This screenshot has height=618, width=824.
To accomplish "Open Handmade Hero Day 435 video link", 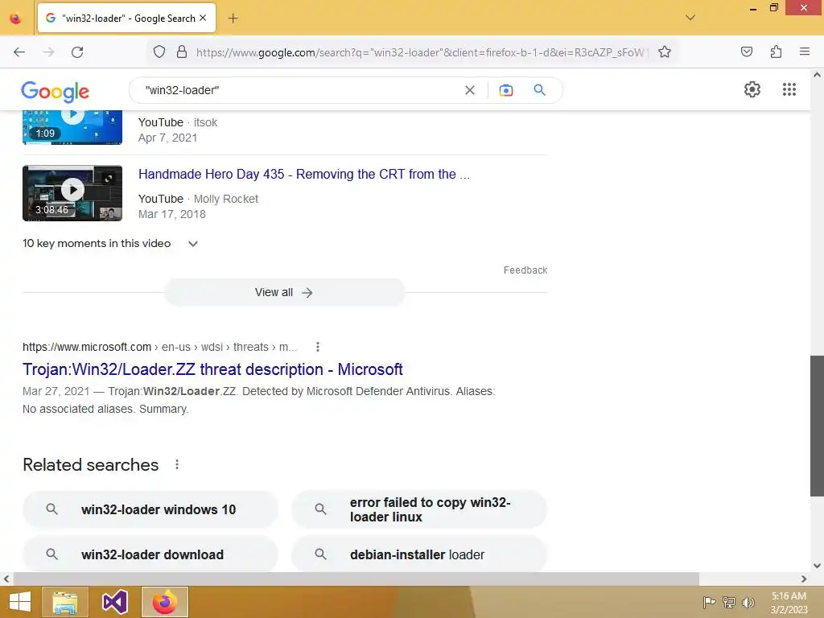I will coord(303,174).
